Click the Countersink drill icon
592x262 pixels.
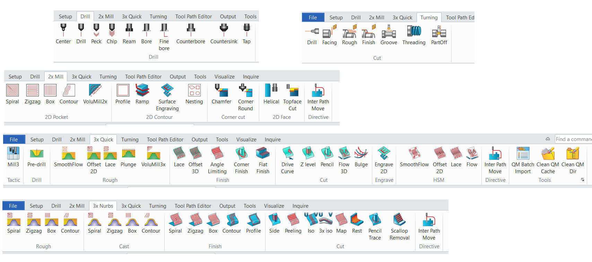[224, 34]
